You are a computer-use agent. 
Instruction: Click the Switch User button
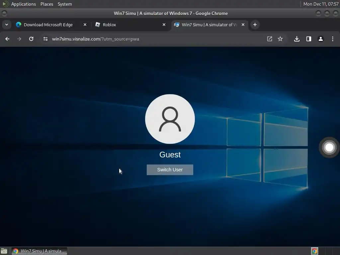click(x=170, y=170)
